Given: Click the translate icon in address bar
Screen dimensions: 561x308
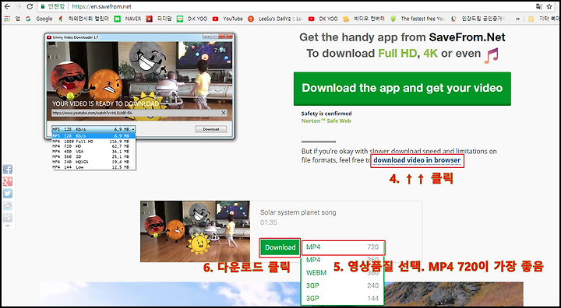Looking at the screenshot, I should (x=538, y=6).
